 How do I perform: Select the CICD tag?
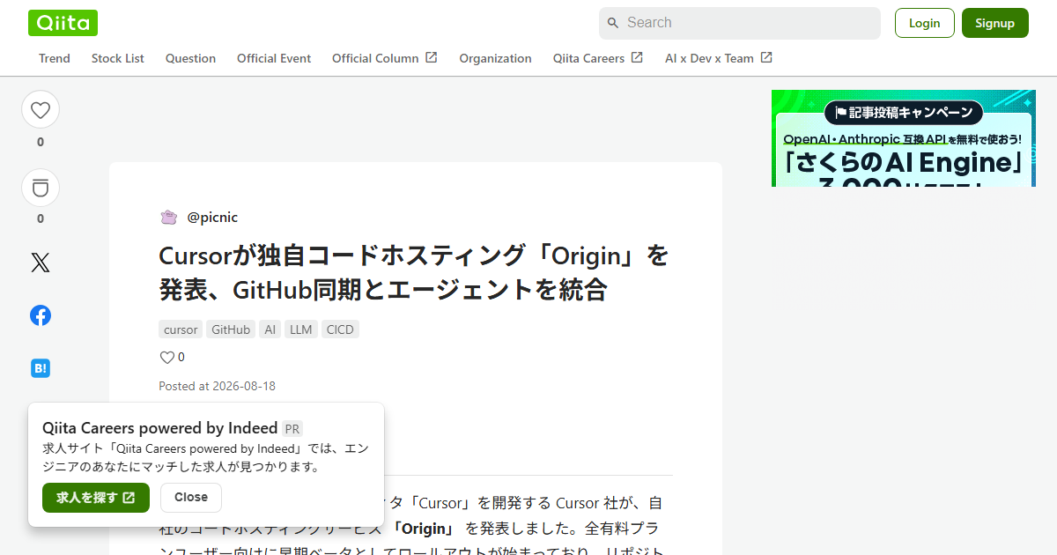click(x=340, y=329)
